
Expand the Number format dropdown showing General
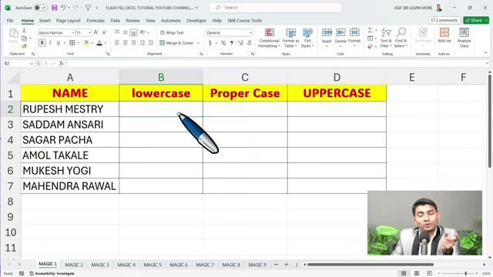[x=250, y=32]
